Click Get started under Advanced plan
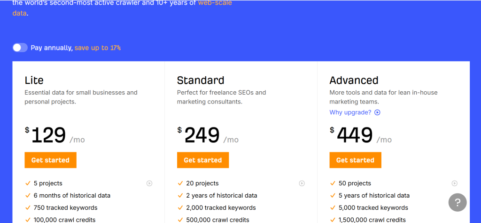The image size is (481, 223). point(355,160)
